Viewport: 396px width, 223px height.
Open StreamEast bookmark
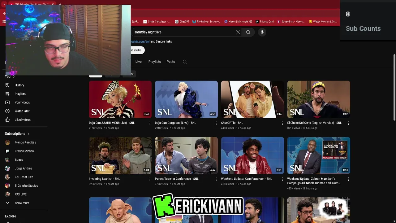click(x=291, y=22)
